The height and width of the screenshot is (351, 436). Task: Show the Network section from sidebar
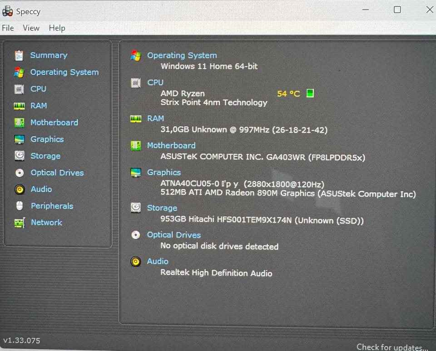[x=47, y=222]
